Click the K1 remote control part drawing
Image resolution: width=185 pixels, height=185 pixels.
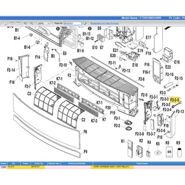pyautogui.click(x=130, y=149)
